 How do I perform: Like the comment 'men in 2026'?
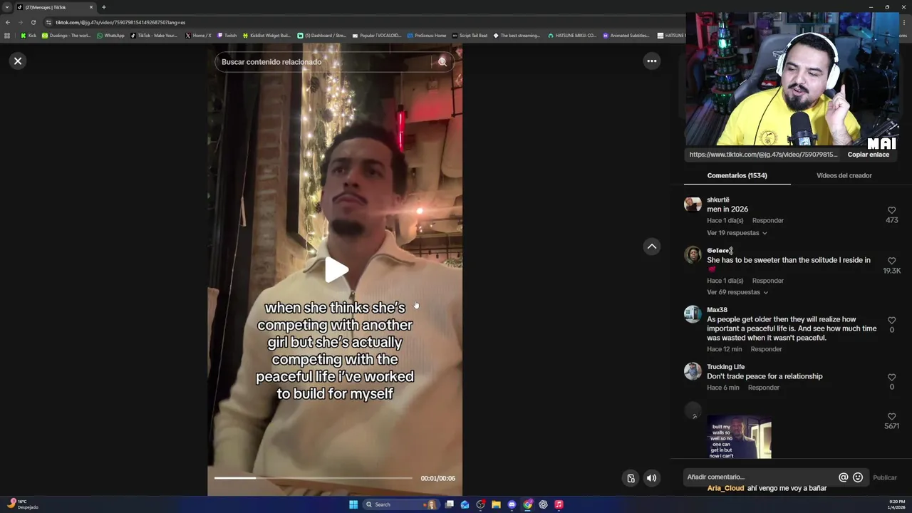[891, 210]
